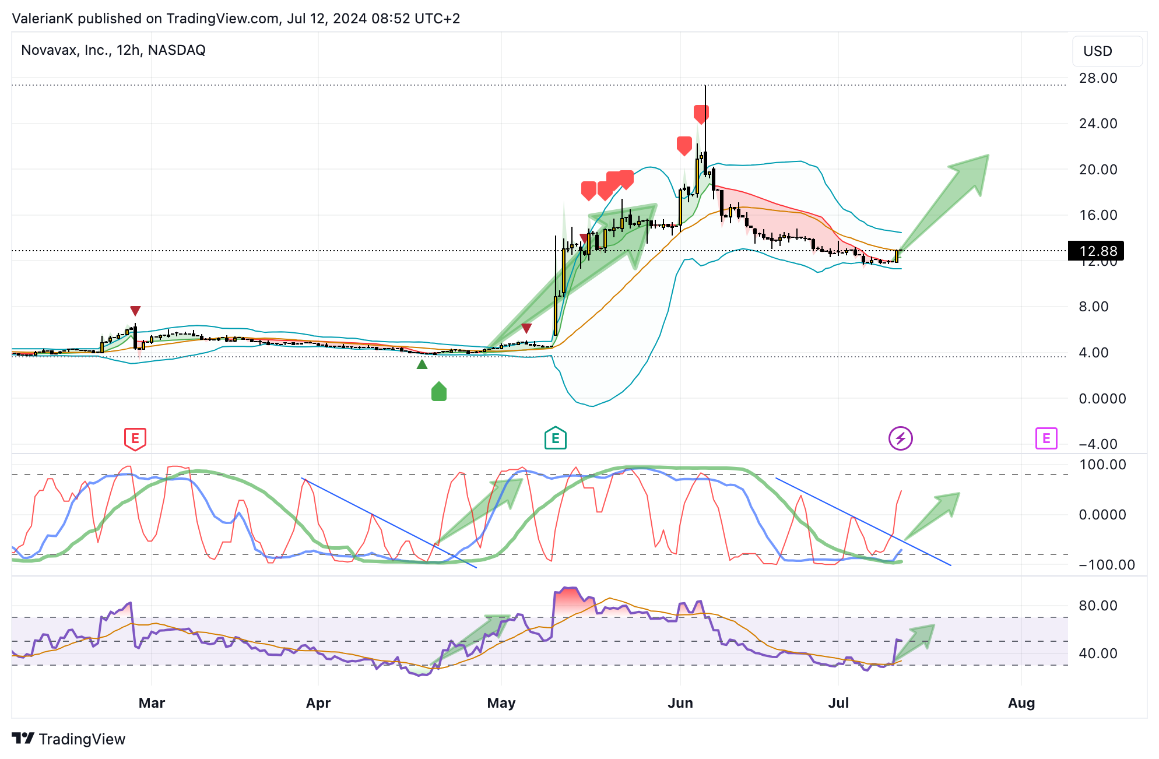This screenshot has height=759, width=1159.
Task: Click the dark red down triangle in early May
Action: coord(526,328)
